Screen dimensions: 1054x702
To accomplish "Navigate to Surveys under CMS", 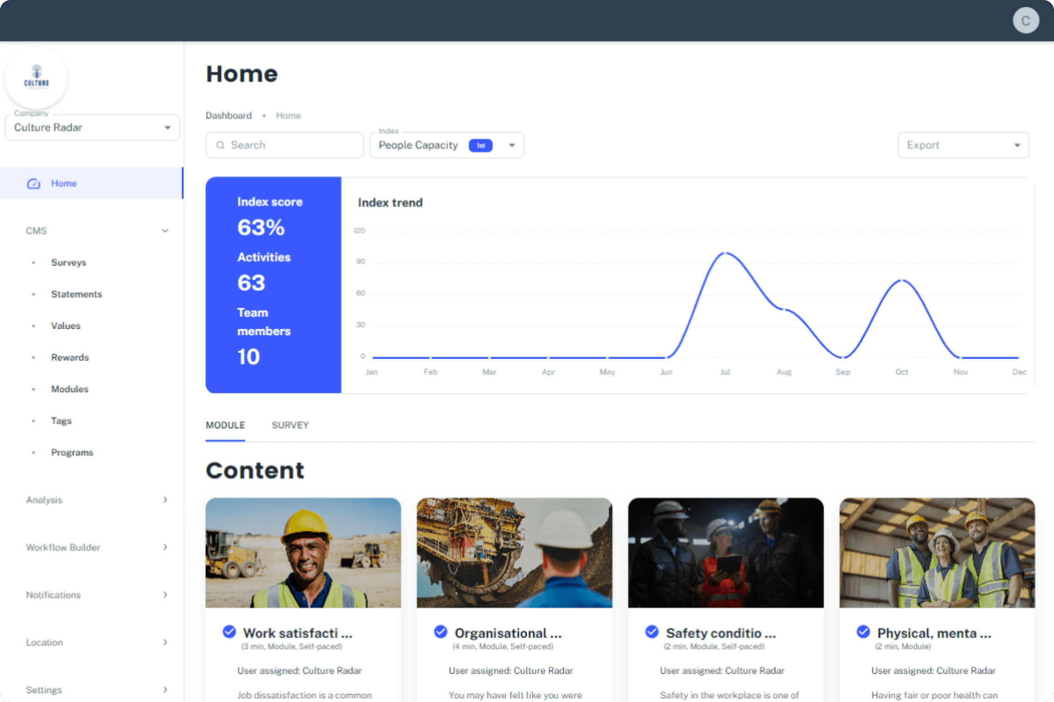I will click(x=68, y=262).
